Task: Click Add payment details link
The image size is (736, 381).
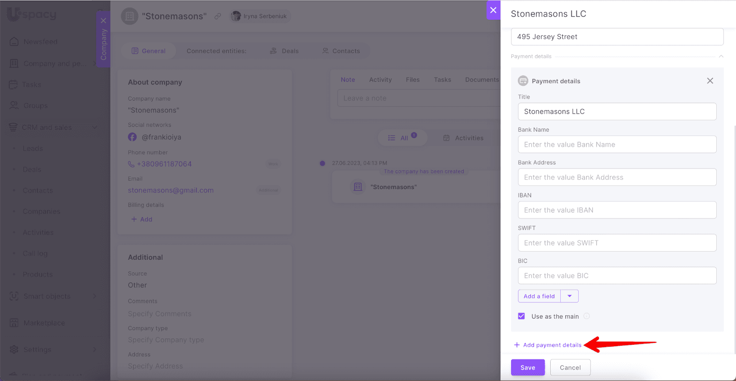Action: tap(552, 345)
